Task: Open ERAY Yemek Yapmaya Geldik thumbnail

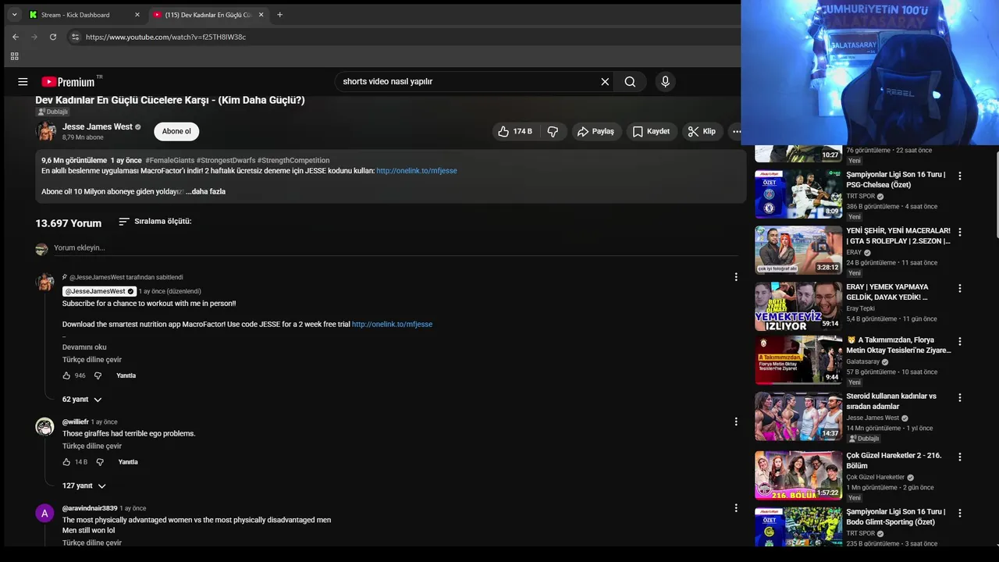Action: pyautogui.click(x=798, y=306)
